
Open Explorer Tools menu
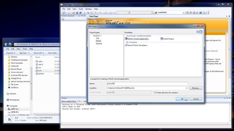coord(25,49)
